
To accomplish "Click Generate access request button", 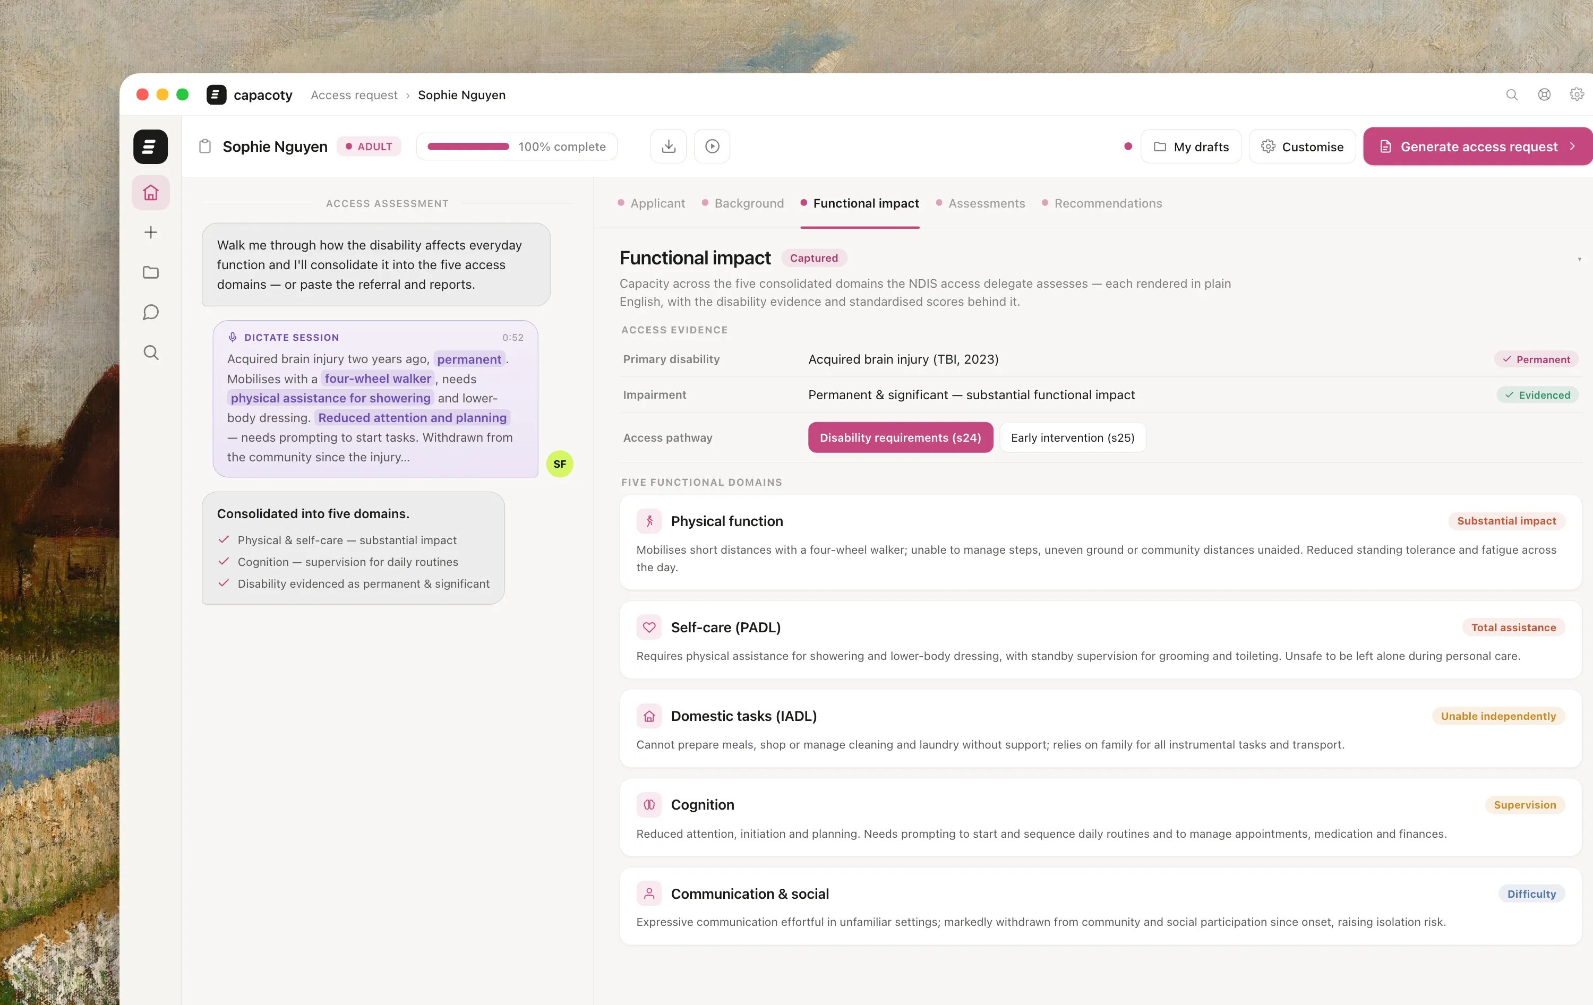I will point(1478,146).
